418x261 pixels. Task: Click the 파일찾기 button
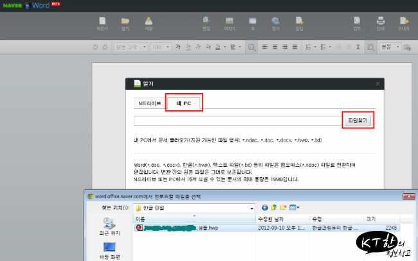click(358, 121)
